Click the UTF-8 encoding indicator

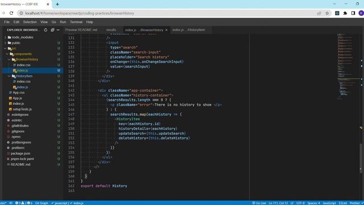(x=300, y=203)
